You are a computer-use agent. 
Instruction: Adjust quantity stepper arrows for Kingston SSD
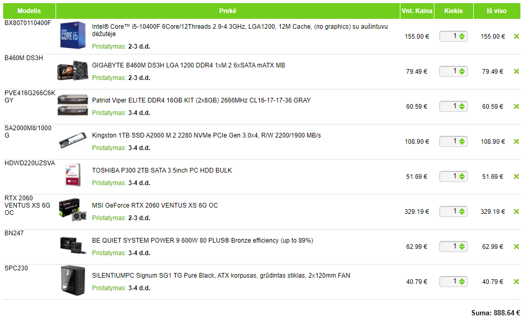point(462,141)
